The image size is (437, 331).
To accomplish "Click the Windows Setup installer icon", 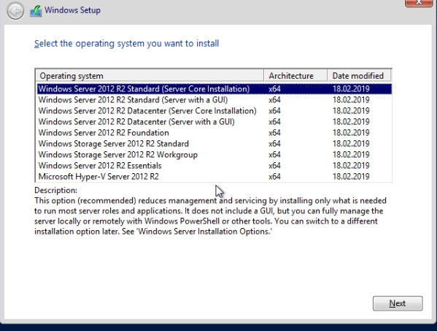I will [36, 11].
